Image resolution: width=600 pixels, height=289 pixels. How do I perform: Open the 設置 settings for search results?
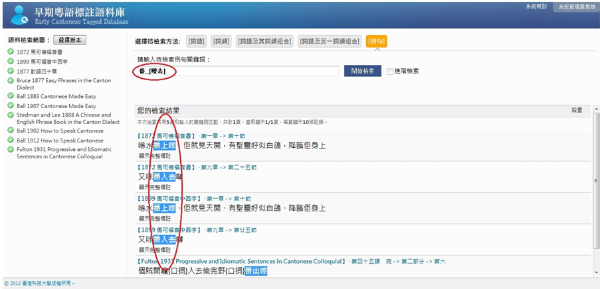[x=577, y=110]
